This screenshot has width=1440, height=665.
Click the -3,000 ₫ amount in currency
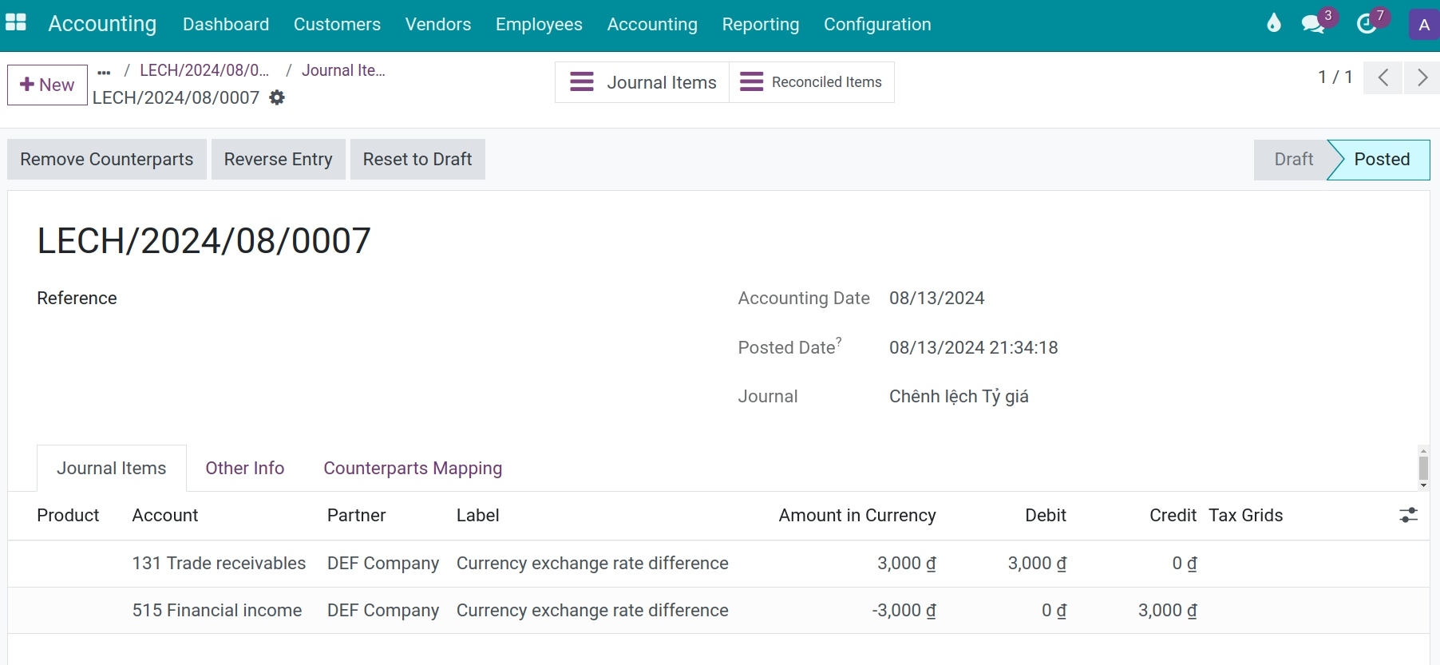[904, 611]
